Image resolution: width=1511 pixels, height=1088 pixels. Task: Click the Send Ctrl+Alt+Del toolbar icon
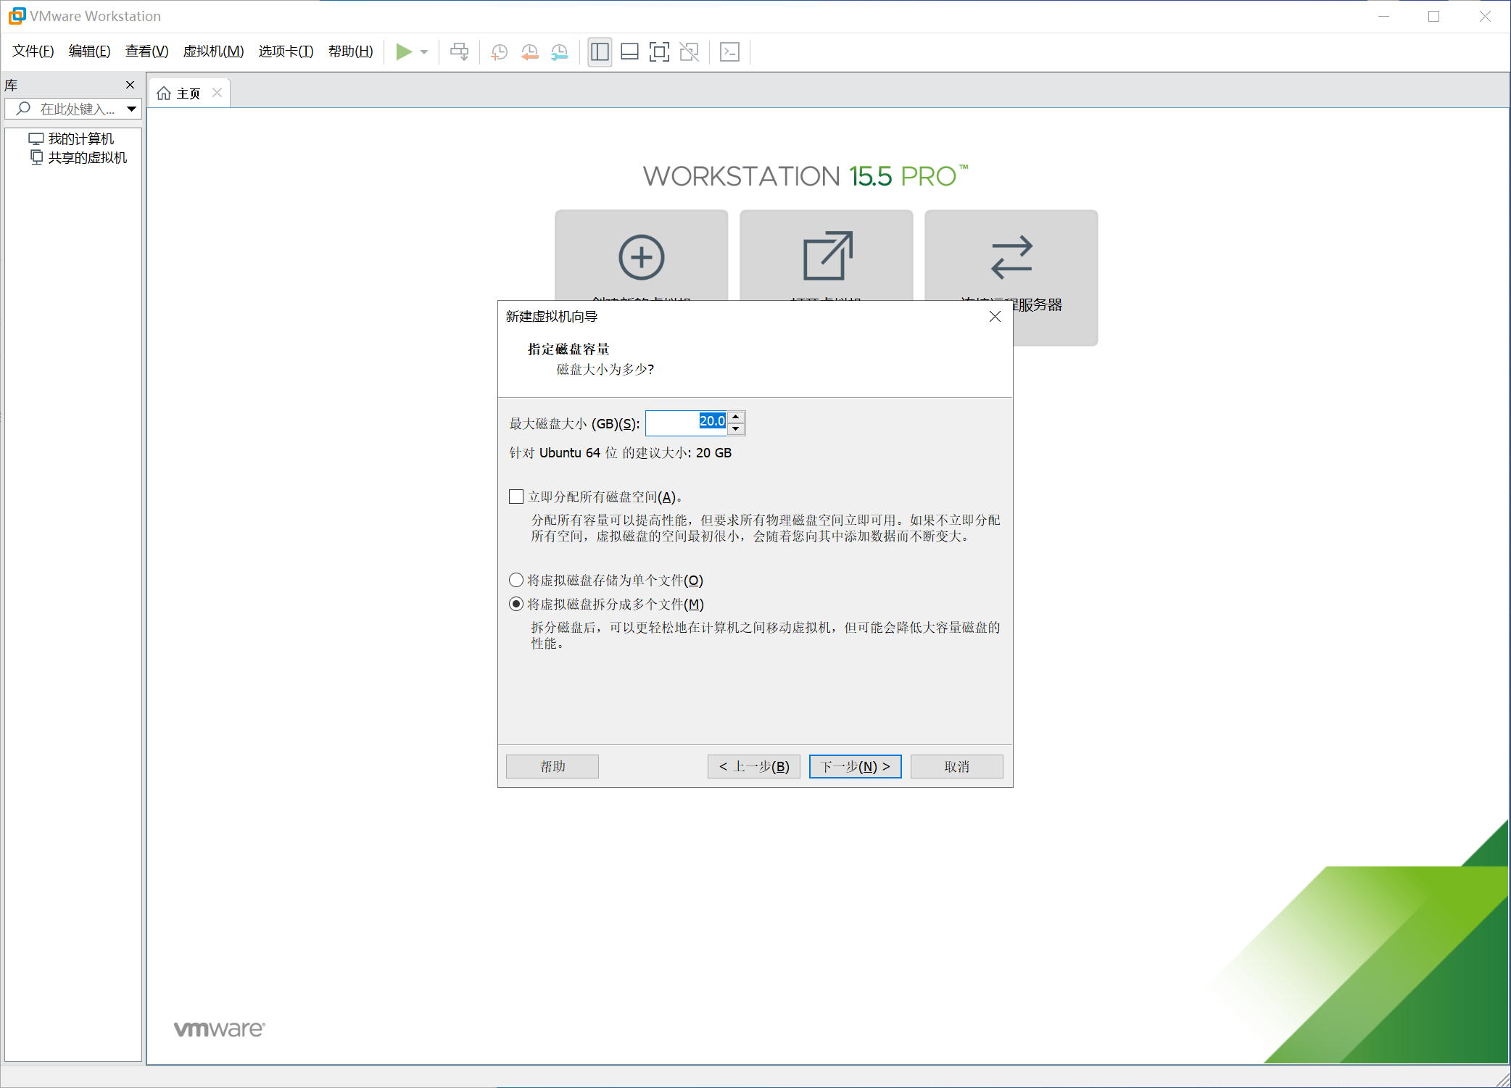(x=459, y=51)
